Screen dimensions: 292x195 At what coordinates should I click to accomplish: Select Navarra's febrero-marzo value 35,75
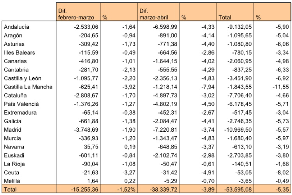(91, 147)
